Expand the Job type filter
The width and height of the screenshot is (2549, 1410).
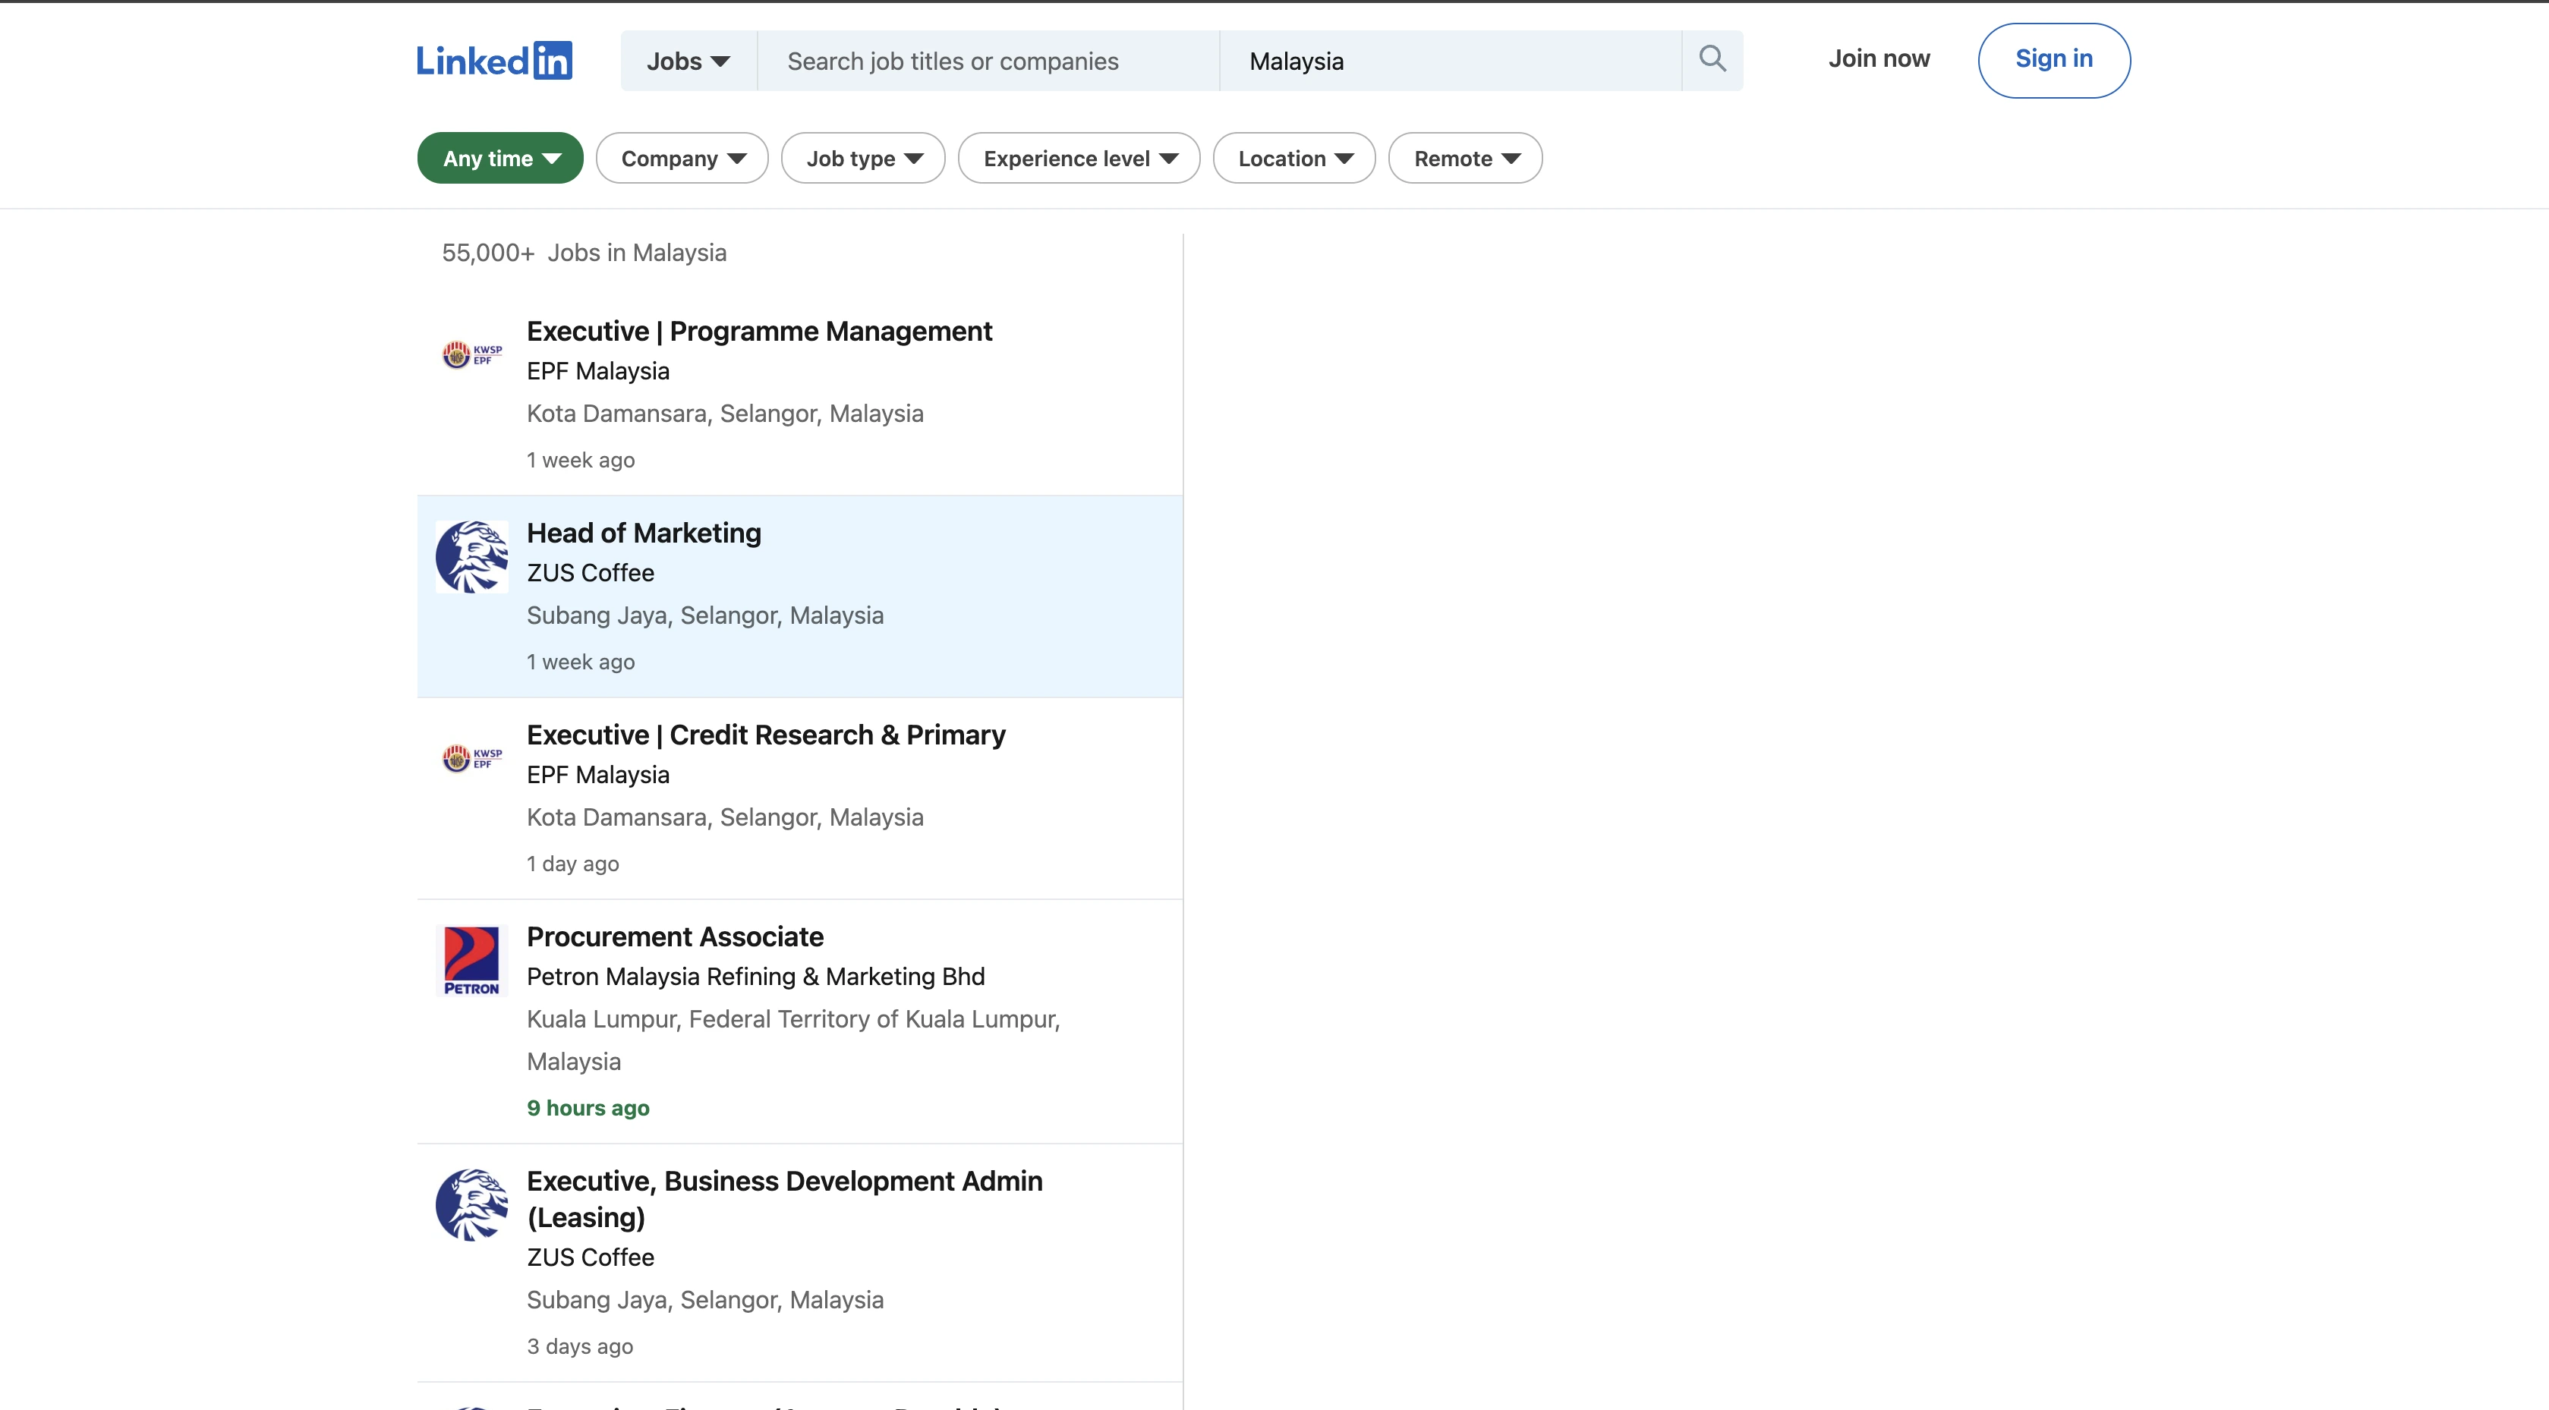coord(863,159)
